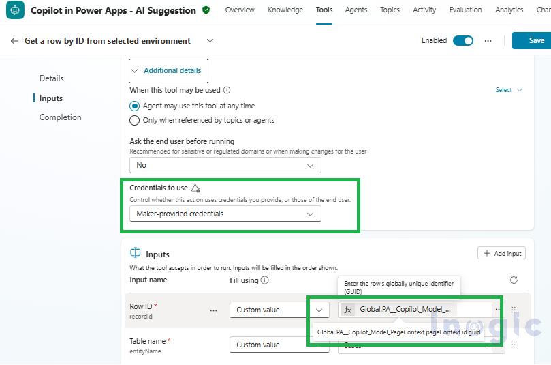Image resolution: width=551 pixels, height=365 pixels.
Task: Click info icon next to When this tool may be used
Action: coord(227,90)
